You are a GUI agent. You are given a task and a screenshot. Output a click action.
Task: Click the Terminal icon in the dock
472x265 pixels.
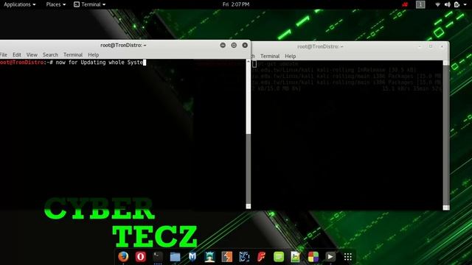point(158,257)
